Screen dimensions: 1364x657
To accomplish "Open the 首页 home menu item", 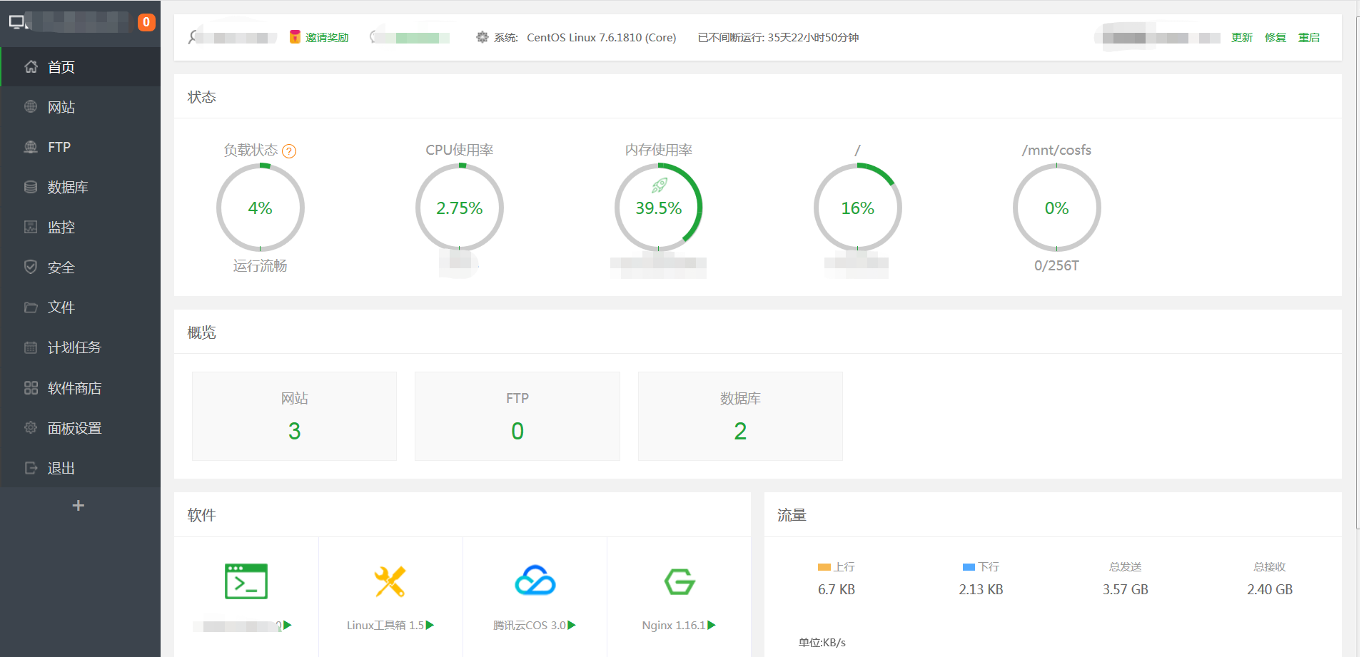I will [x=81, y=67].
